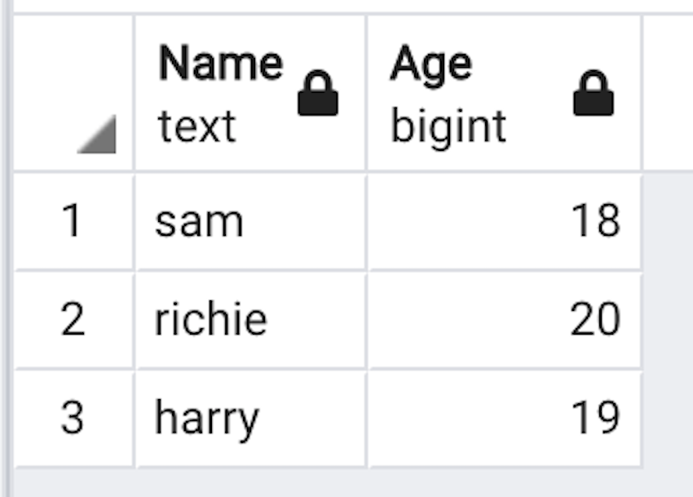
Task: Click the lock icon in Age column
Action: [593, 94]
